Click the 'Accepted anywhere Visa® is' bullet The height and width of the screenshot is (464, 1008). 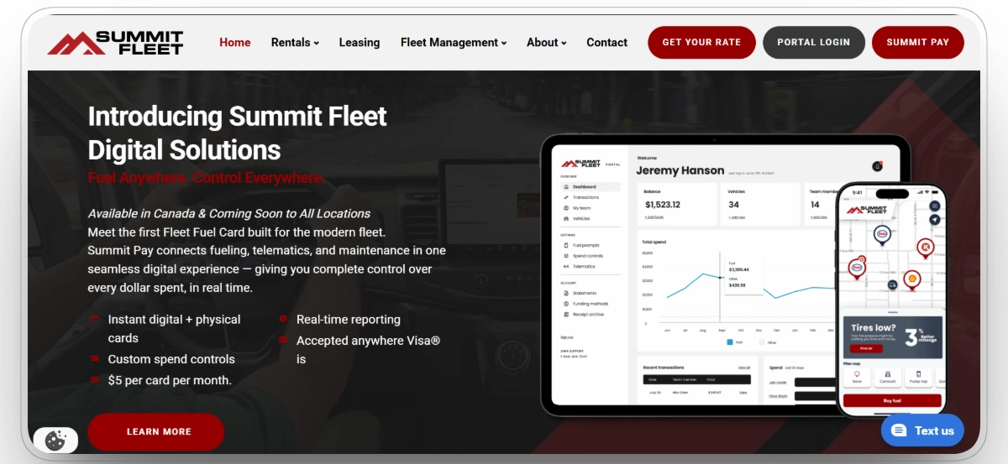pos(369,350)
